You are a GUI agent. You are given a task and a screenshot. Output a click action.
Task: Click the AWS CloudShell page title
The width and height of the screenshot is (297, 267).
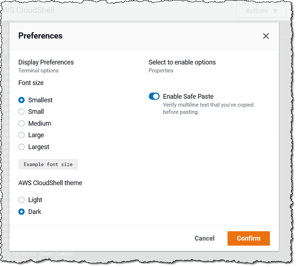tap(29, 10)
